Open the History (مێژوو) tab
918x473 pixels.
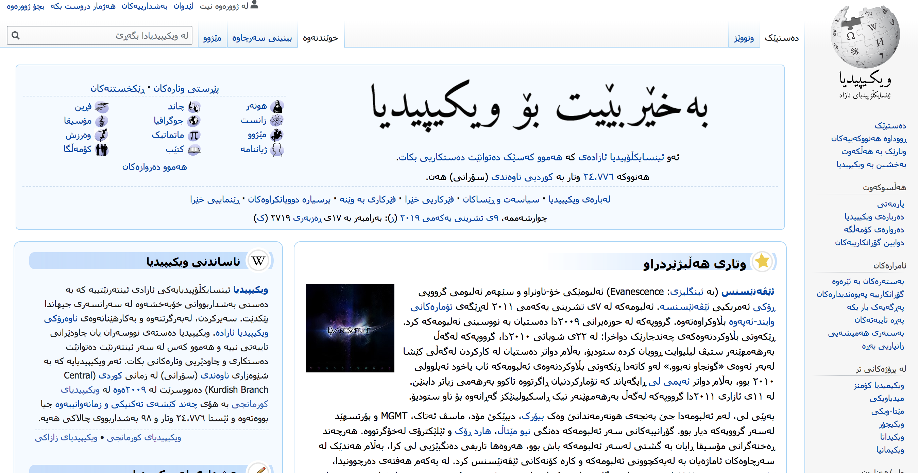pos(212,38)
